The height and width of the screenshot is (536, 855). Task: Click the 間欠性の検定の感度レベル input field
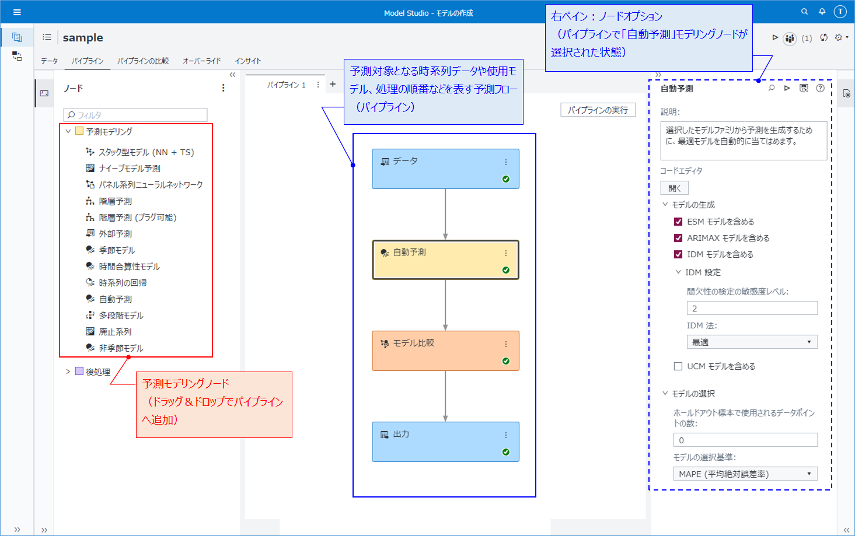coord(752,308)
